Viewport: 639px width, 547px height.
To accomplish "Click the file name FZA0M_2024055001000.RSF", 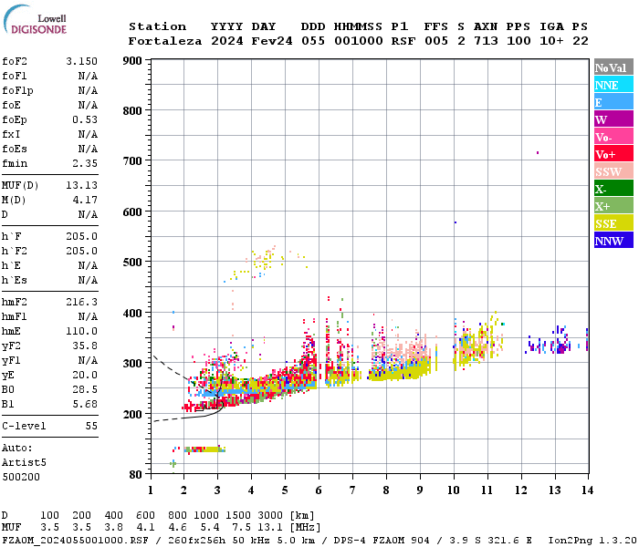I will pyautogui.click(x=76, y=541).
